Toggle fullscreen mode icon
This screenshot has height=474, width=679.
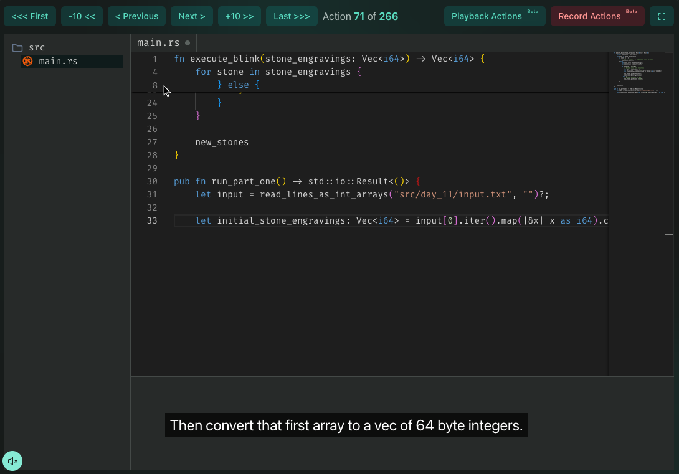[x=661, y=16]
